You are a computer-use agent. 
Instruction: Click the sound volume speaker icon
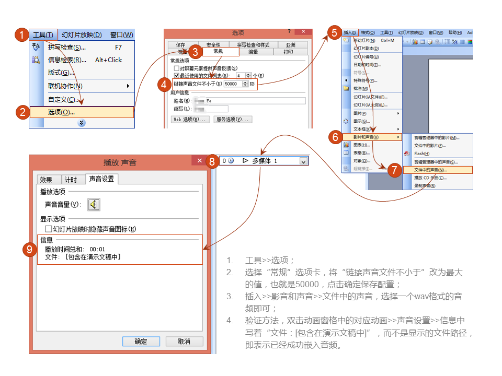click(94, 205)
